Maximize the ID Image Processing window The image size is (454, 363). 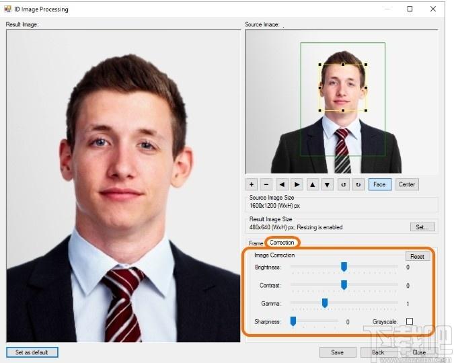tap(410, 9)
